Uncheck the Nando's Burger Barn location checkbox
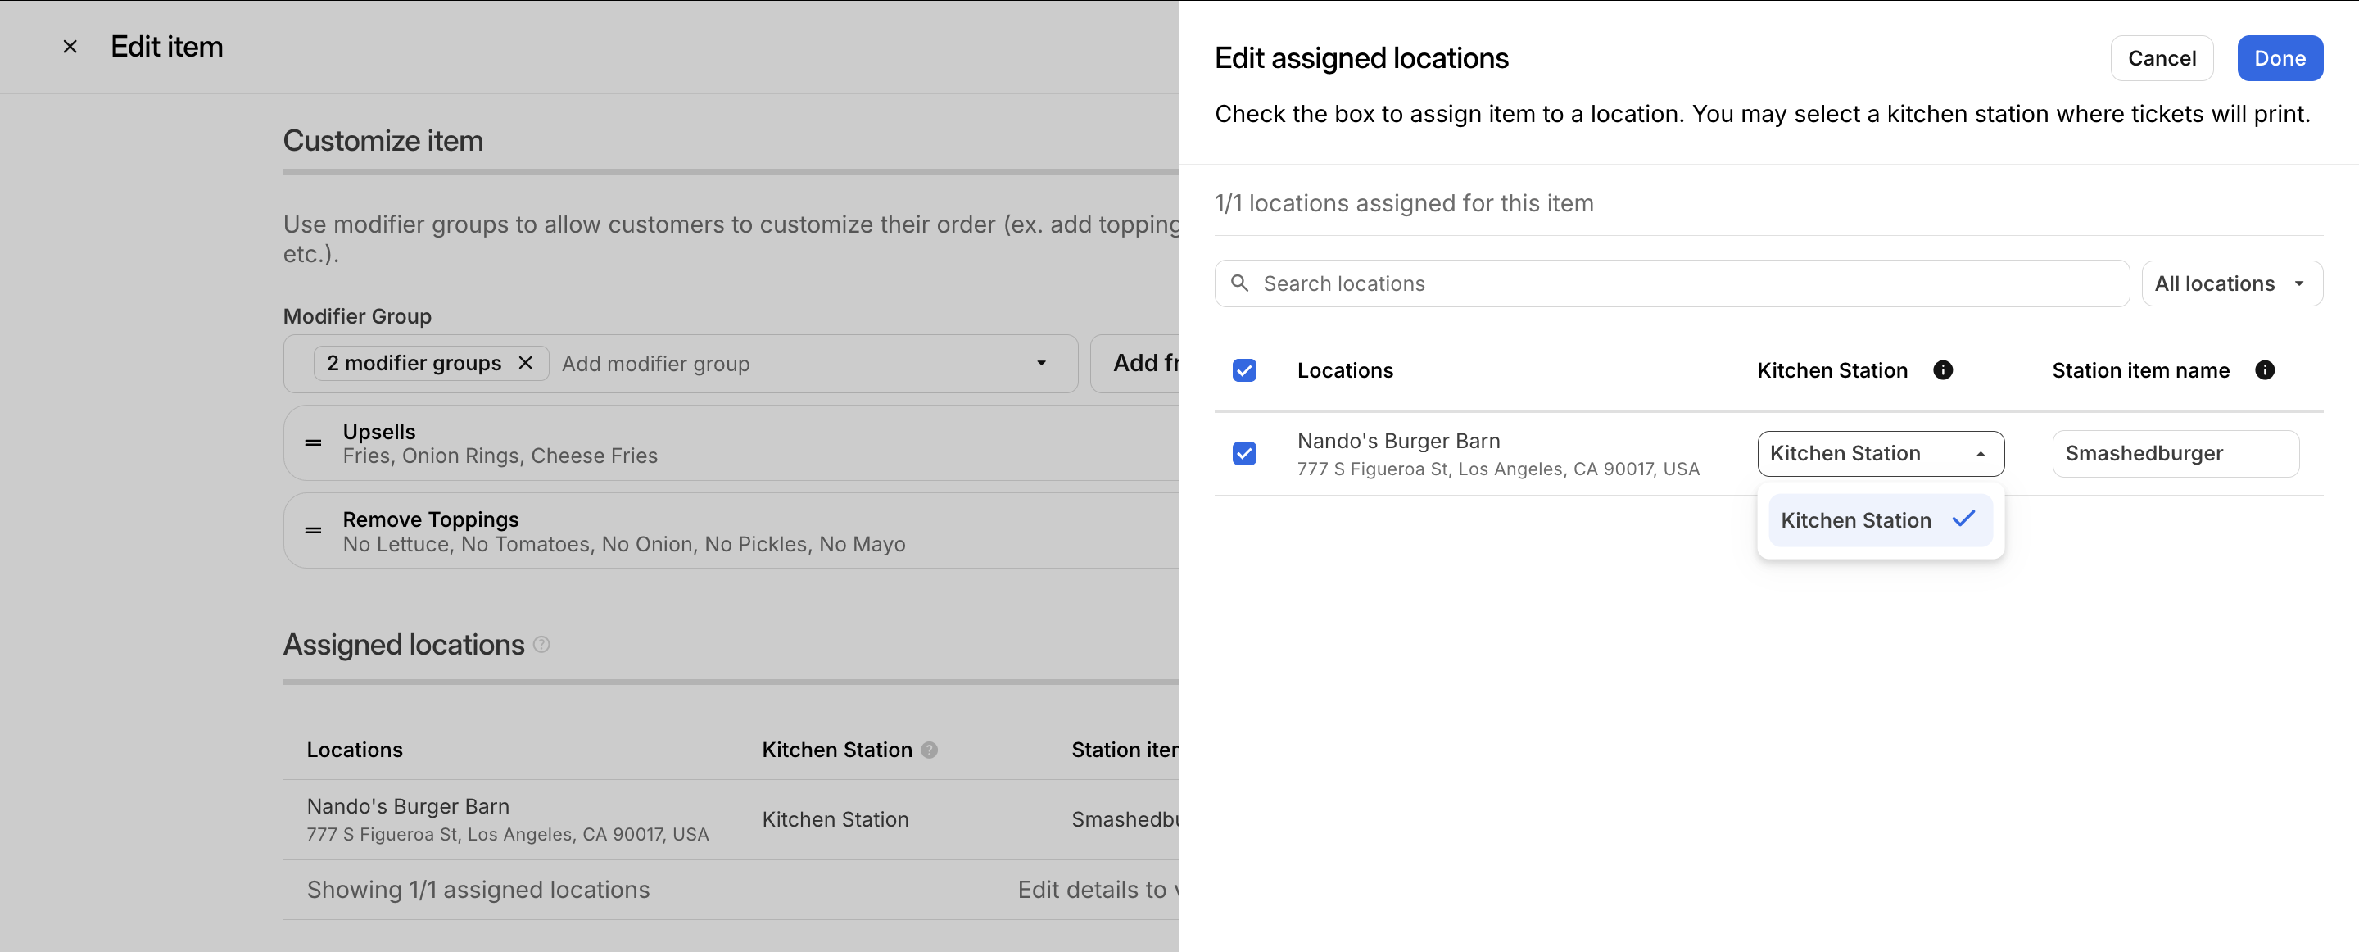This screenshot has width=2359, height=952. tap(1243, 454)
